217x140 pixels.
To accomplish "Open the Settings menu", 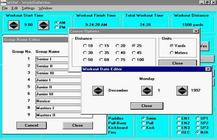I will click(x=28, y=8).
